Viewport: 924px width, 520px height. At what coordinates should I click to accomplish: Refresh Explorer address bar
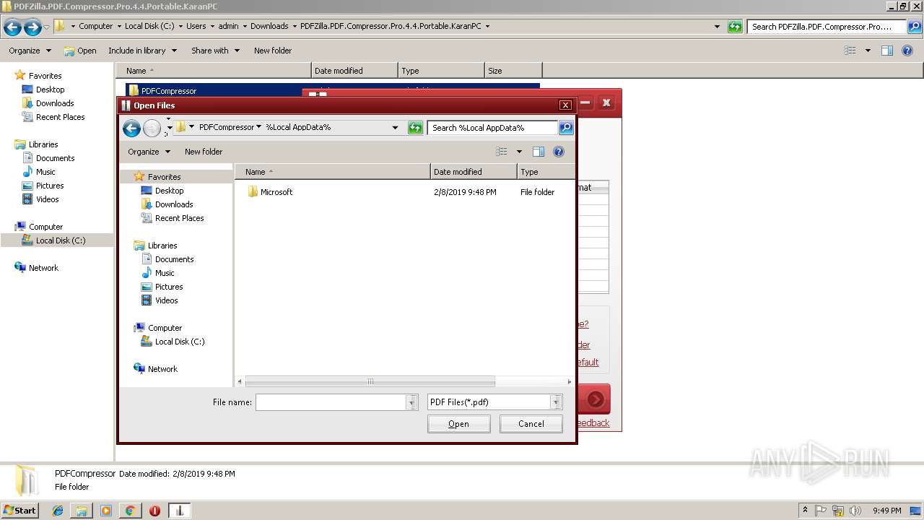[735, 27]
